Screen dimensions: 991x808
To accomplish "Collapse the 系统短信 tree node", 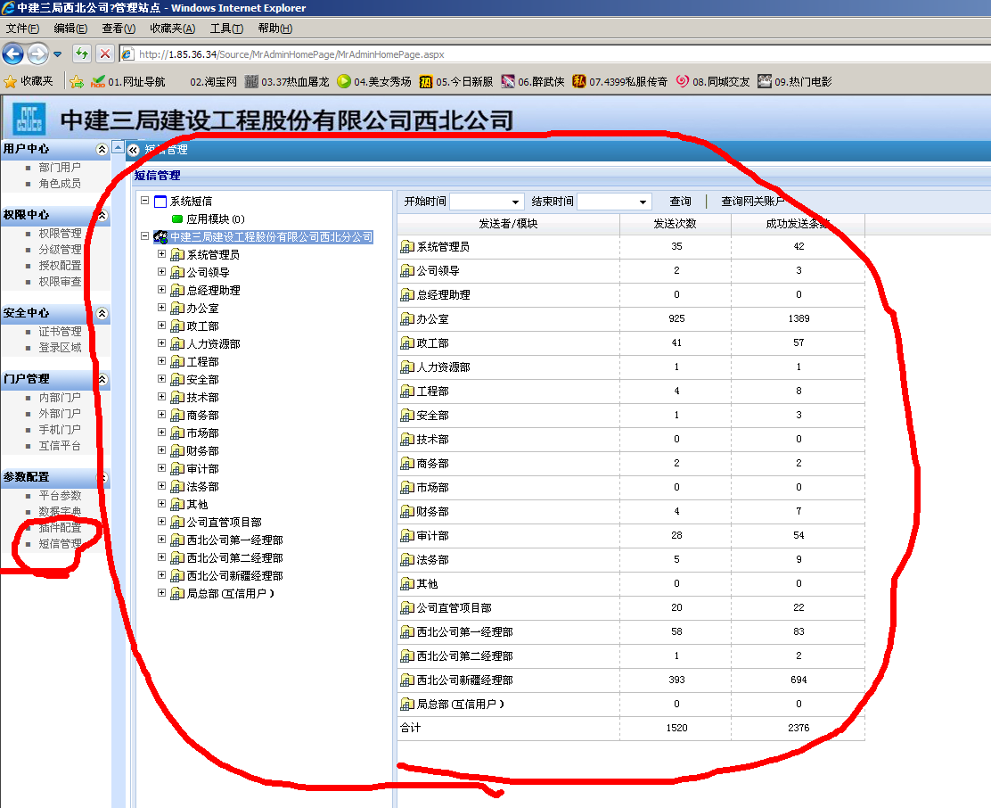I will (x=144, y=201).
